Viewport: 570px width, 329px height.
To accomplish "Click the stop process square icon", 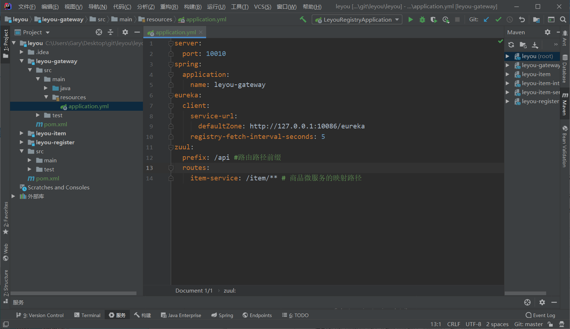I will (x=457, y=19).
